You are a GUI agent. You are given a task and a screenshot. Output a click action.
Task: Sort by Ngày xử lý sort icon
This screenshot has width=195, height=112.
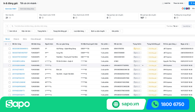pyautogui.click(x=189, y=44)
